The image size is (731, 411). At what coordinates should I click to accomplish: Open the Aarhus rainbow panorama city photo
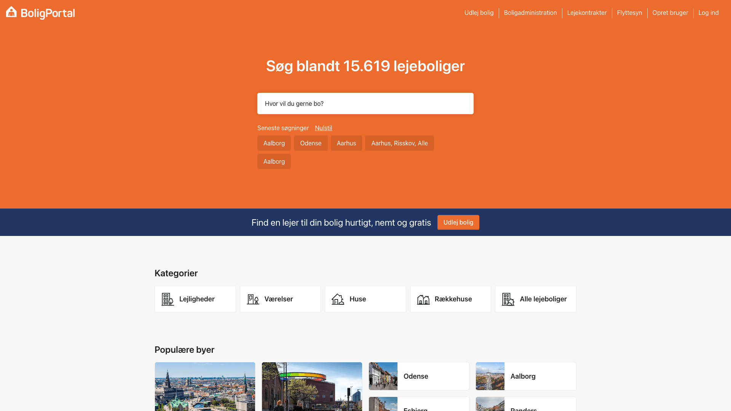pos(312,387)
